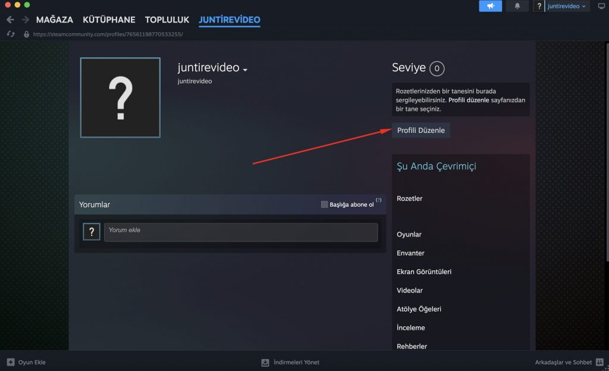The width and height of the screenshot is (609, 371).
Task: Open the MAĞAZA tab
Action: (x=54, y=20)
